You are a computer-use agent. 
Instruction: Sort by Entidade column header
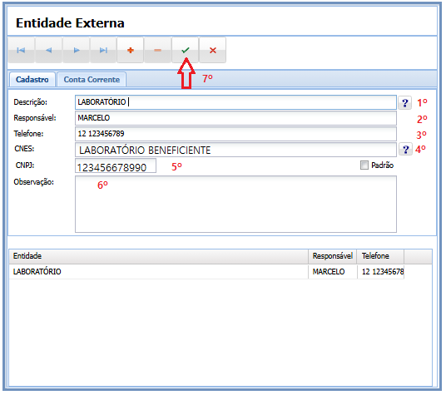click(x=158, y=256)
